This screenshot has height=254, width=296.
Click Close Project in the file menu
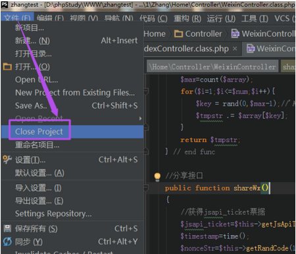pyautogui.click(x=72, y=132)
